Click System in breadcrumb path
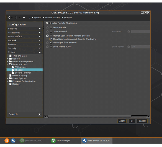 (38, 18)
